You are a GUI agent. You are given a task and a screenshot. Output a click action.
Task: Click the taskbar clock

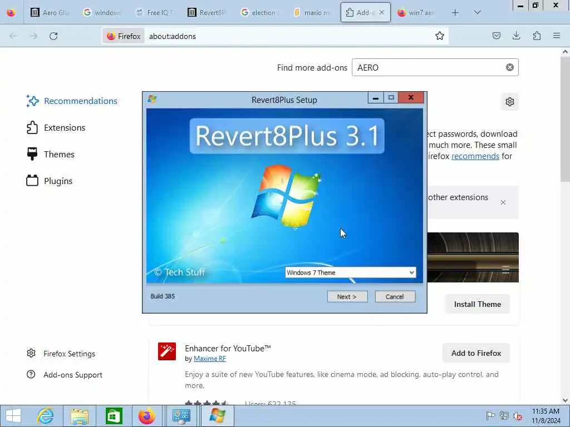[546, 416]
